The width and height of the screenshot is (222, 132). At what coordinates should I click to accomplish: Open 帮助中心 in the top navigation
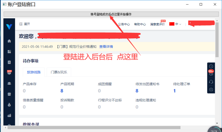[x=140, y=24]
